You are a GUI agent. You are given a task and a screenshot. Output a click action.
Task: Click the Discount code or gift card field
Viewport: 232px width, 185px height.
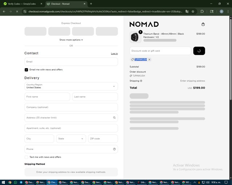pos(160,51)
